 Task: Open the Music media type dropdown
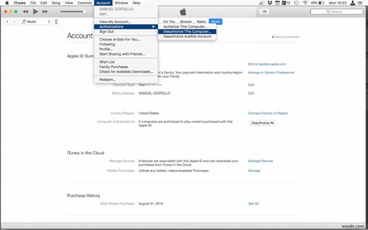35,22
